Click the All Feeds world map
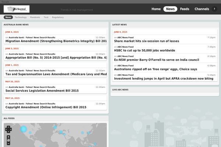 55,135
